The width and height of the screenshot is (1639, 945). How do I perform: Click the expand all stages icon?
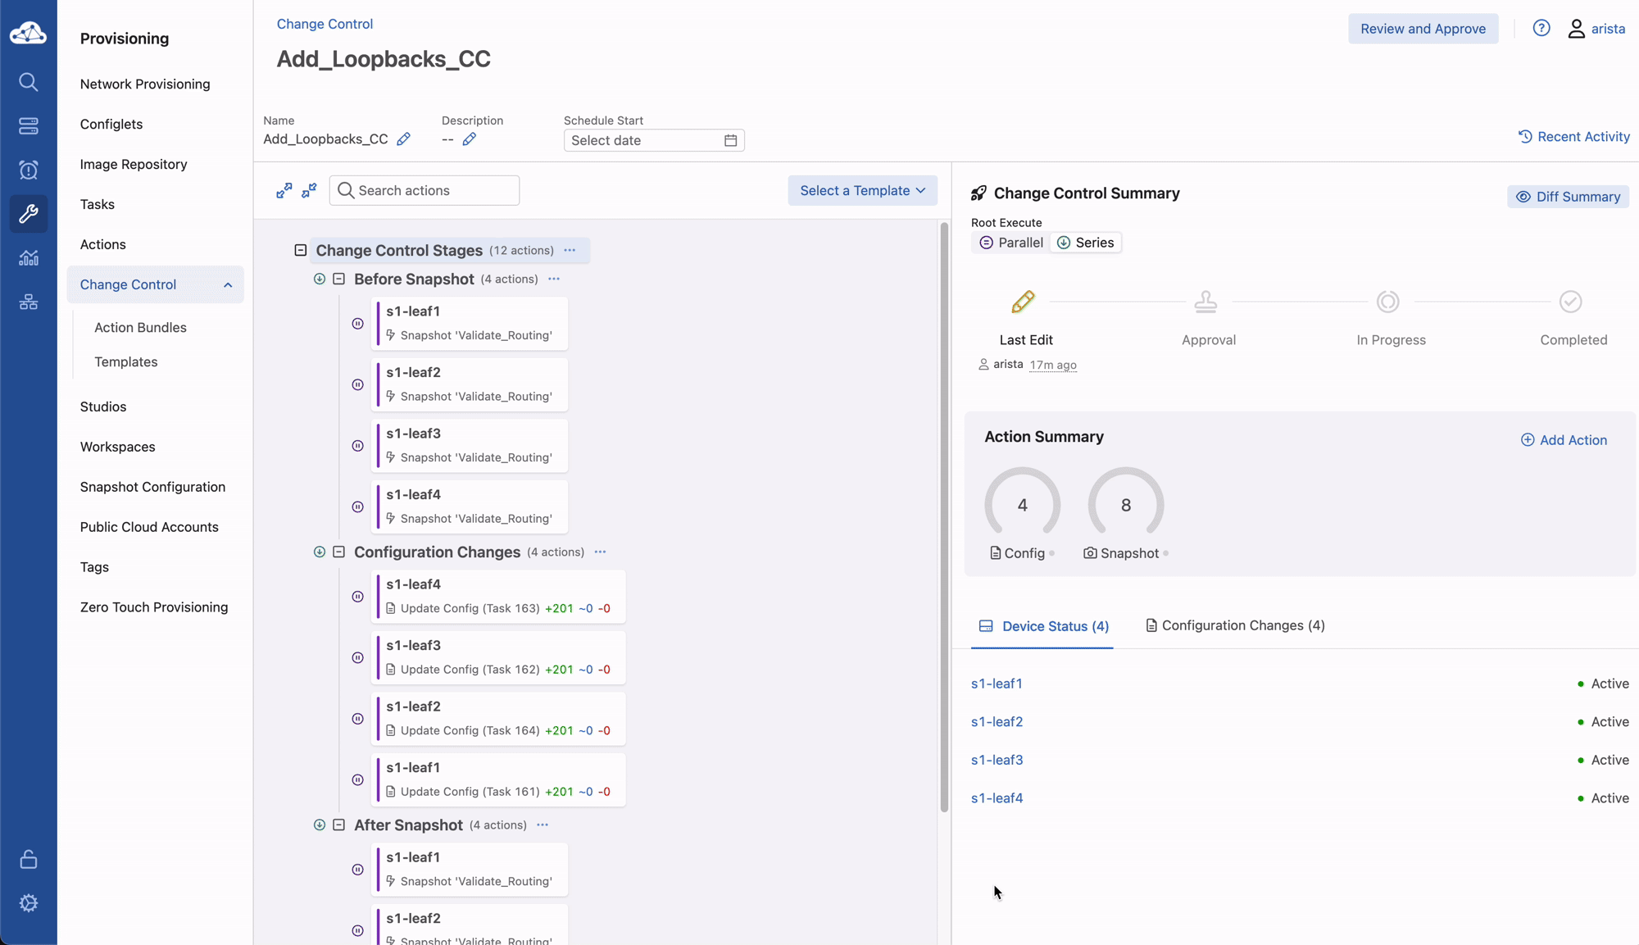(x=284, y=190)
